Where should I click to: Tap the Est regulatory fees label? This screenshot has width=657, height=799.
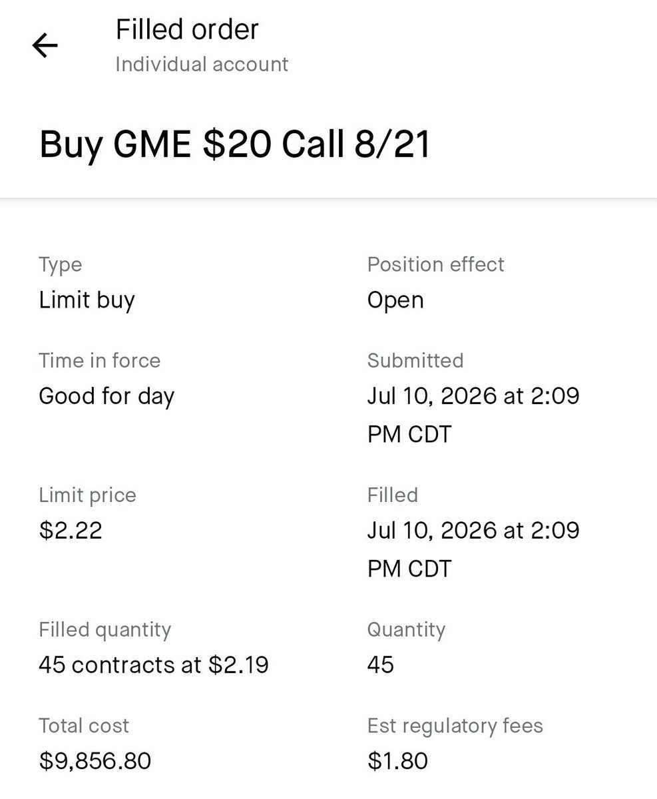(455, 726)
